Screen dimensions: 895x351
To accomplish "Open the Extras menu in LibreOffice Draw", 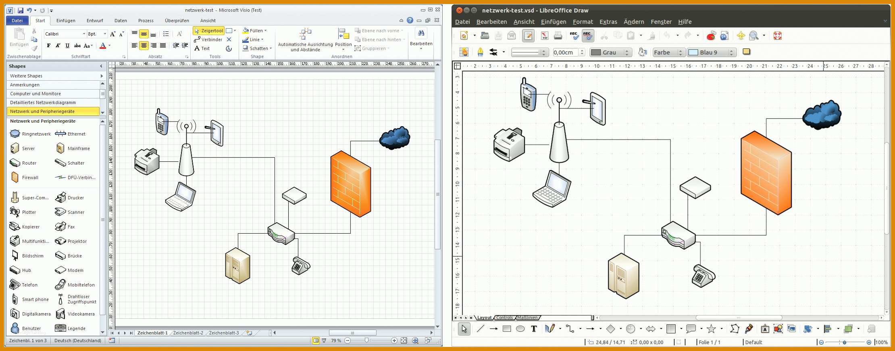I will coord(608,22).
